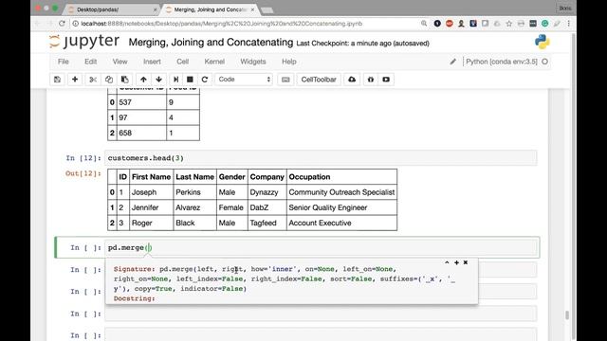The height and width of the screenshot is (341, 607).
Task: Click the kernel idle indicator circle
Action: [545, 62]
